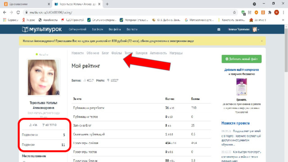
Task: Click the profile photo
Action: click(44, 77)
